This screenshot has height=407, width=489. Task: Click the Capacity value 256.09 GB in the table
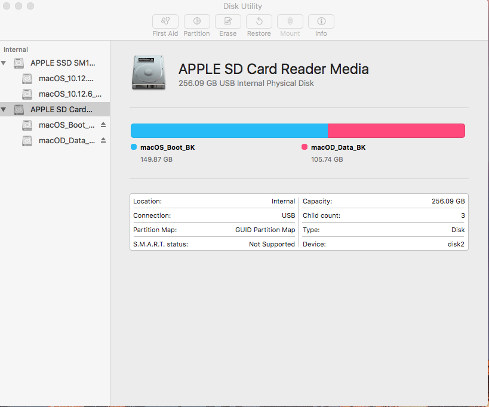(x=448, y=201)
